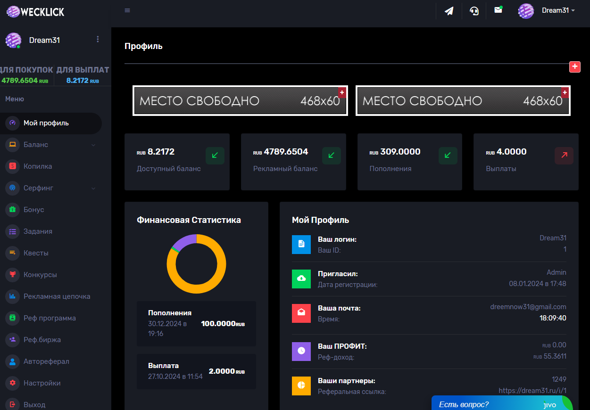The image size is (590, 410).
Task: Click red arrow icon on Выплаты card
Action: [x=564, y=155]
